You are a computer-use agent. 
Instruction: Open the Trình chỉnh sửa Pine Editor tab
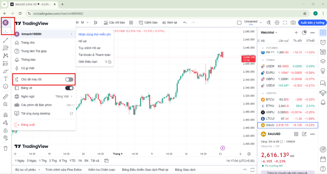pyautogui.click(x=64, y=170)
